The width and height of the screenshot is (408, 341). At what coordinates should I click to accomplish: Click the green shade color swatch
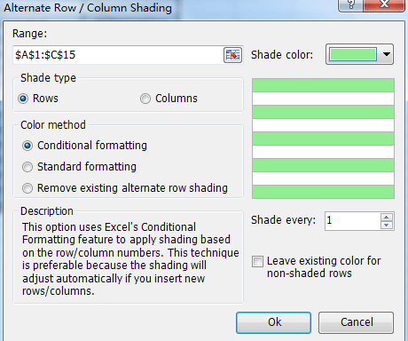click(353, 54)
